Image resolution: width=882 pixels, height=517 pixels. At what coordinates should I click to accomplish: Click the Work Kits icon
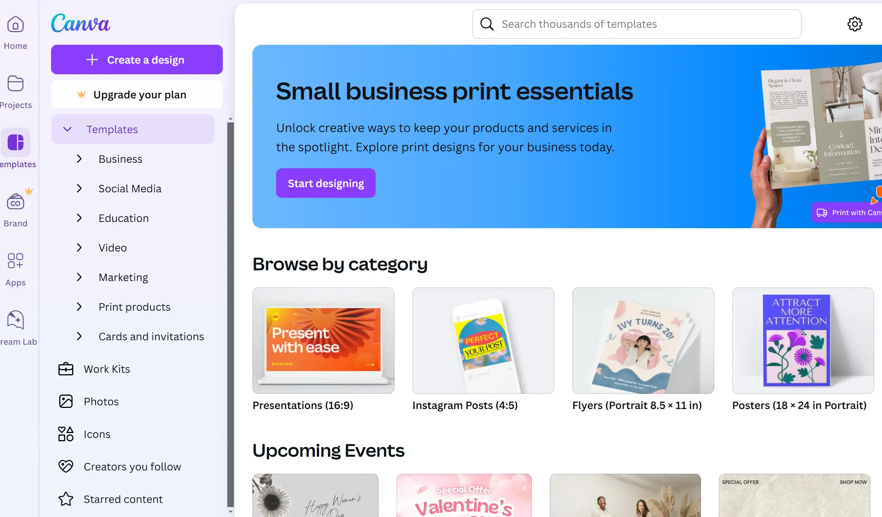[x=65, y=369]
